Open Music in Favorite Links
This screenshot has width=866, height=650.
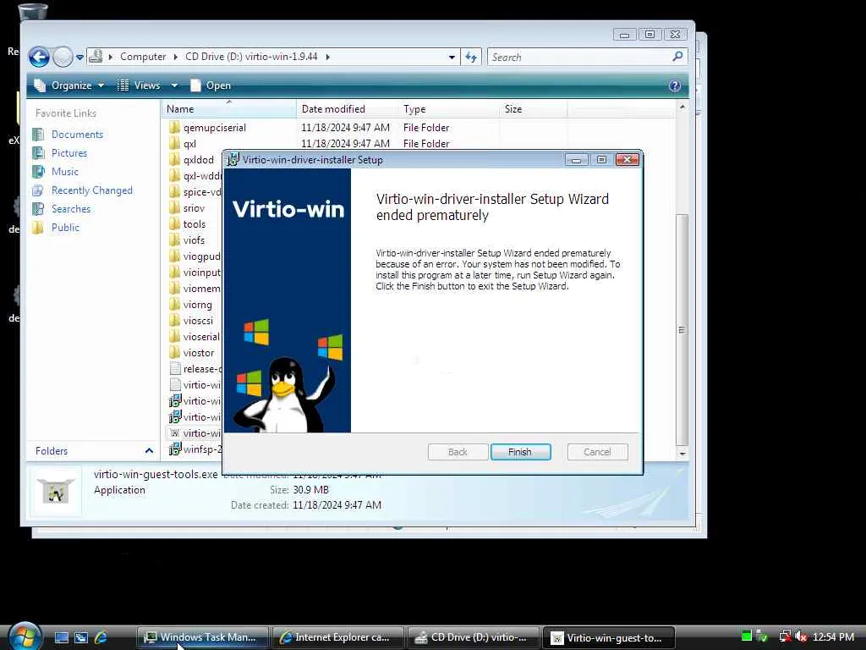[x=64, y=172]
